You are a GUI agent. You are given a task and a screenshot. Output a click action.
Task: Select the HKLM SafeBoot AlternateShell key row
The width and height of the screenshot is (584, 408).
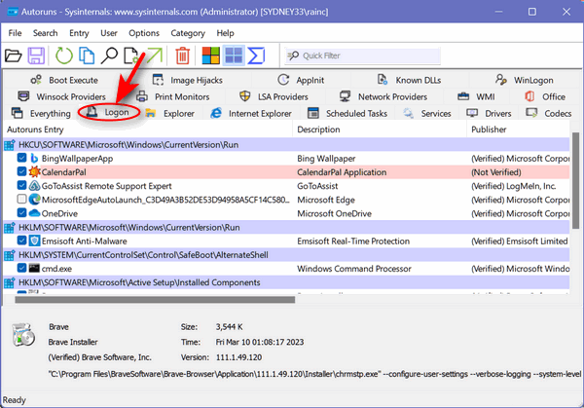[x=286, y=255]
